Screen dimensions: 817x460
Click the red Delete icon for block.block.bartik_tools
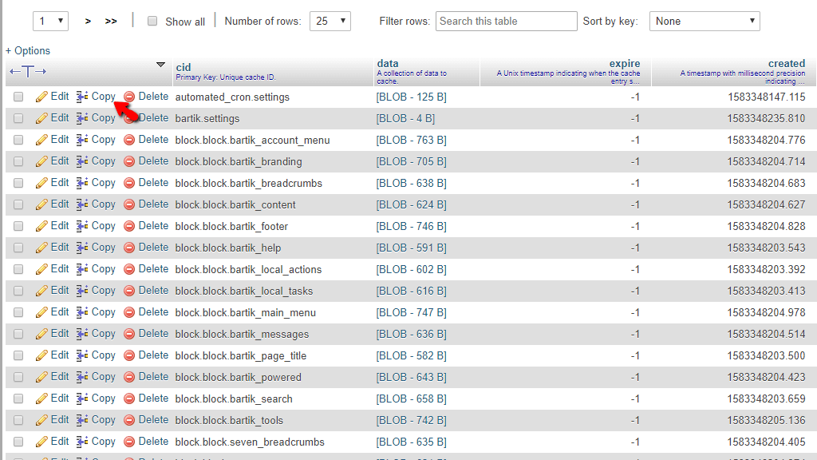[129, 420]
